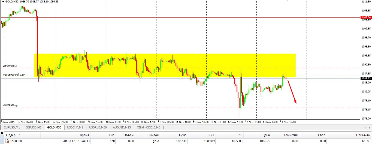Switch to the GBPUSD,M5 chart tab
The image size is (372, 144).
click(x=34, y=127)
